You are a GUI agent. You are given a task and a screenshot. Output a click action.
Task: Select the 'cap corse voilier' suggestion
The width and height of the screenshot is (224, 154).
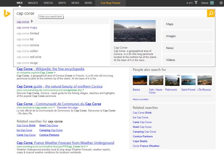(27, 51)
